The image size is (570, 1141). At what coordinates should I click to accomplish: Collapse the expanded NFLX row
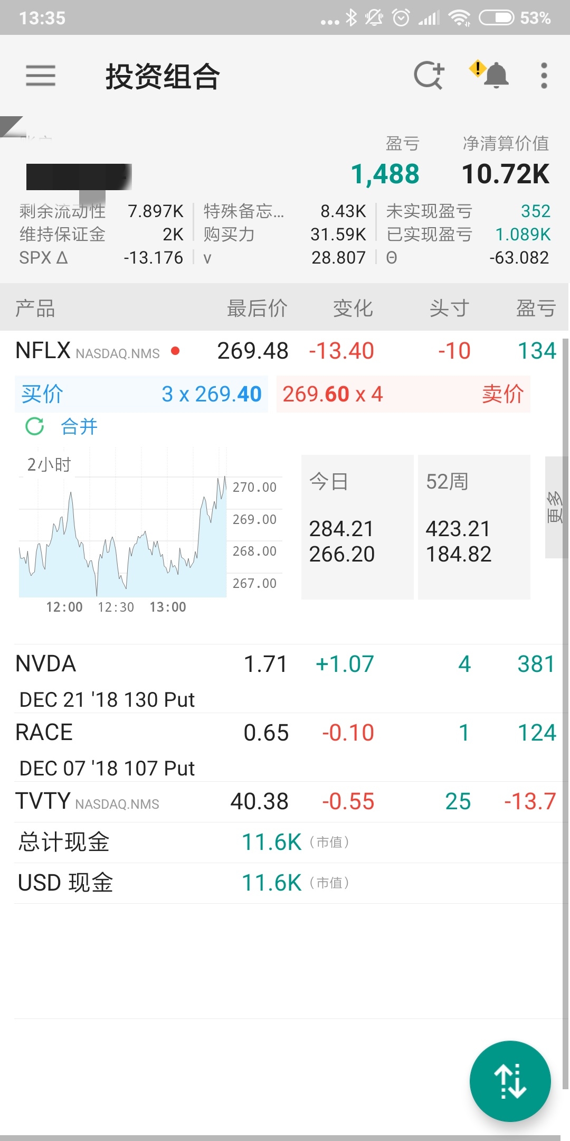coord(106,351)
